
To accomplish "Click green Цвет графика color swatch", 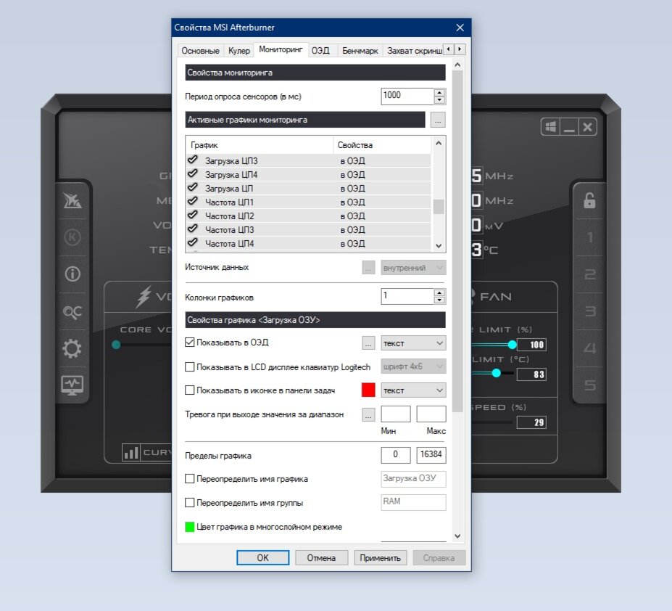I will [189, 527].
